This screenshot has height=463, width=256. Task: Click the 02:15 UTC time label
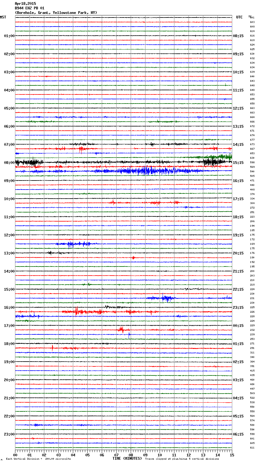coord(238,362)
